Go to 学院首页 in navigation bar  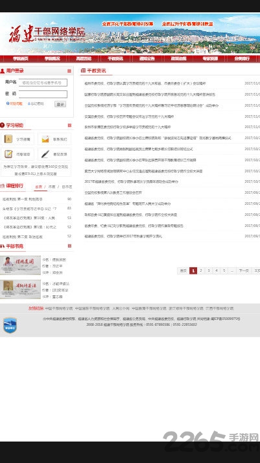pos(21,59)
